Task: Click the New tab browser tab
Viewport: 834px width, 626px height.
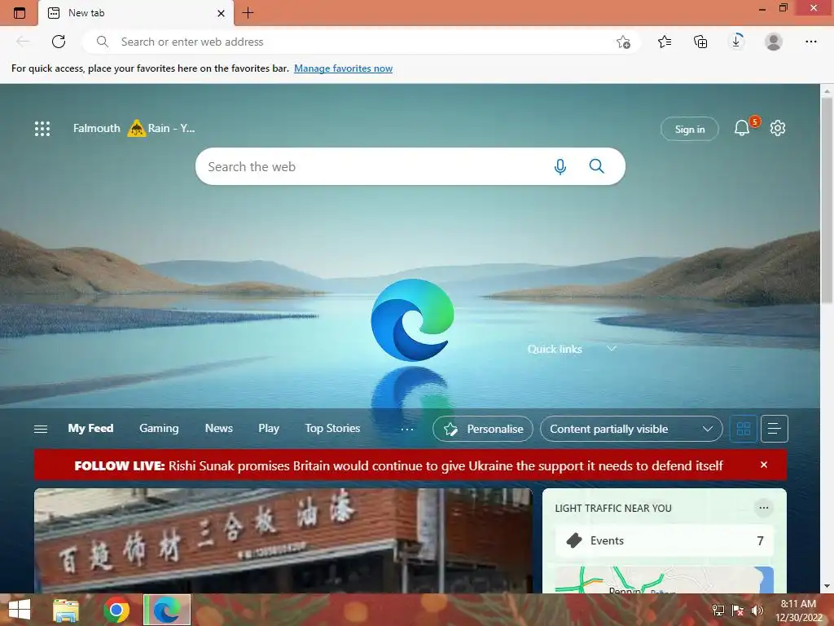Action: [x=136, y=13]
